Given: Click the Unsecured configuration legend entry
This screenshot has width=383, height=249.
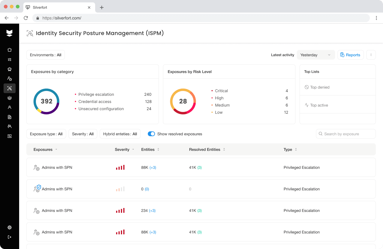Looking at the screenshot, I should [x=113, y=109].
